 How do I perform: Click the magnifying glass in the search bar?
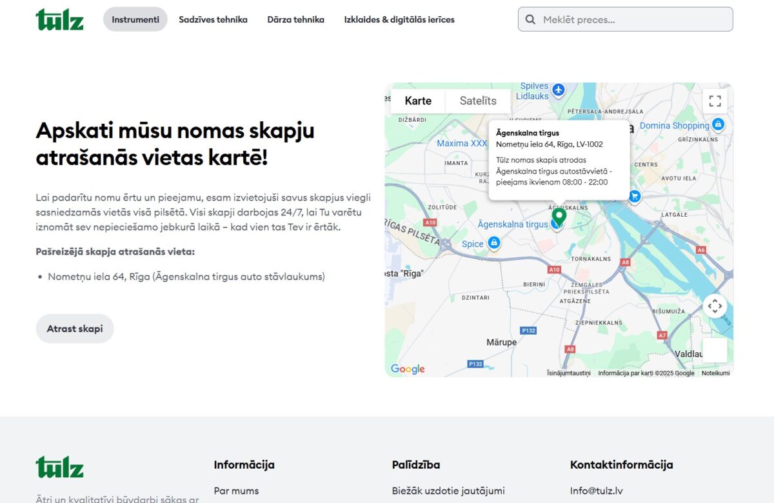pos(530,19)
